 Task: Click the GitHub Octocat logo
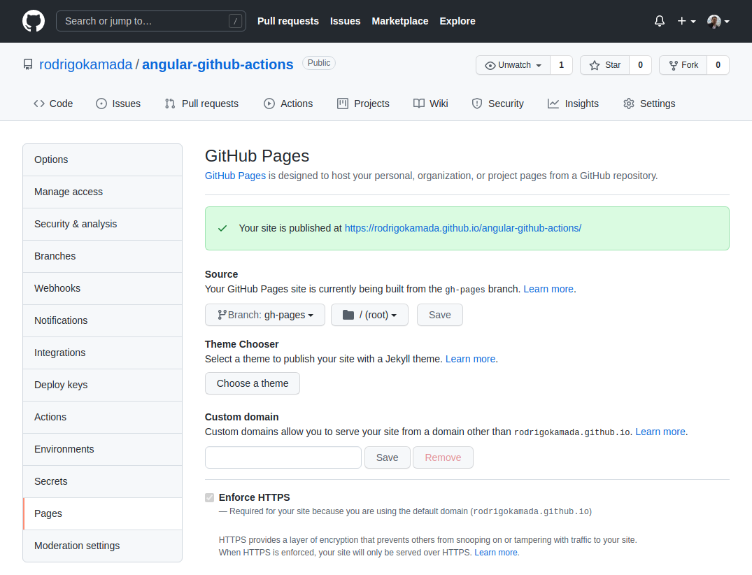(34, 21)
